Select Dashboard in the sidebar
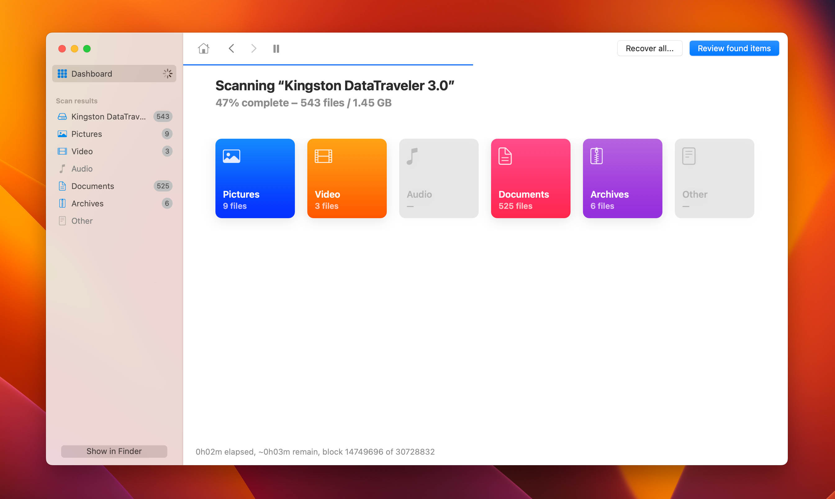The image size is (835, 499). pyautogui.click(x=114, y=74)
